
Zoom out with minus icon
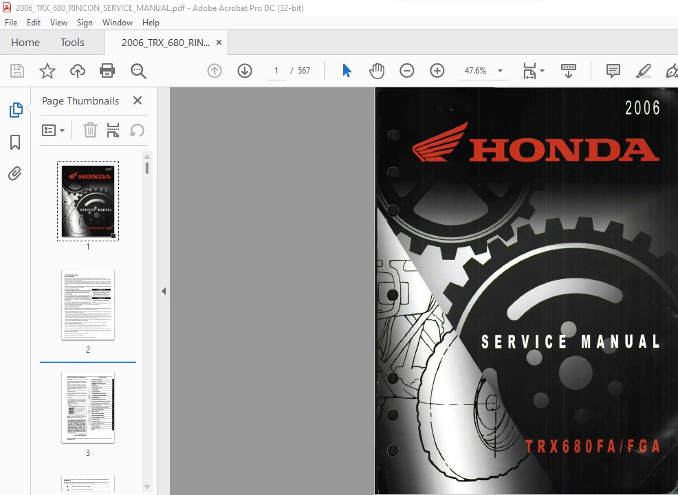pos(407,70)
